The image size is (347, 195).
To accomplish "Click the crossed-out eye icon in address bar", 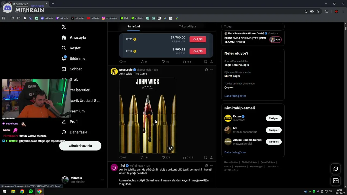I will pos(312,11).
